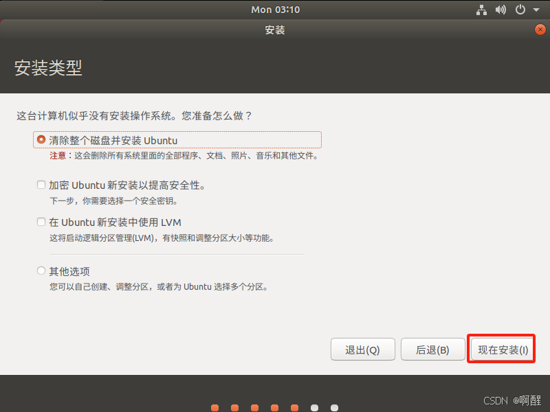The height and width of the screenshot is (412, 550).
Task: Tick the use LVM with new Ubuntu checkbox
Action: (x=41, y=222)
